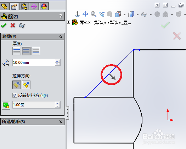Toggle draft on/off green button

pos(6,105)
